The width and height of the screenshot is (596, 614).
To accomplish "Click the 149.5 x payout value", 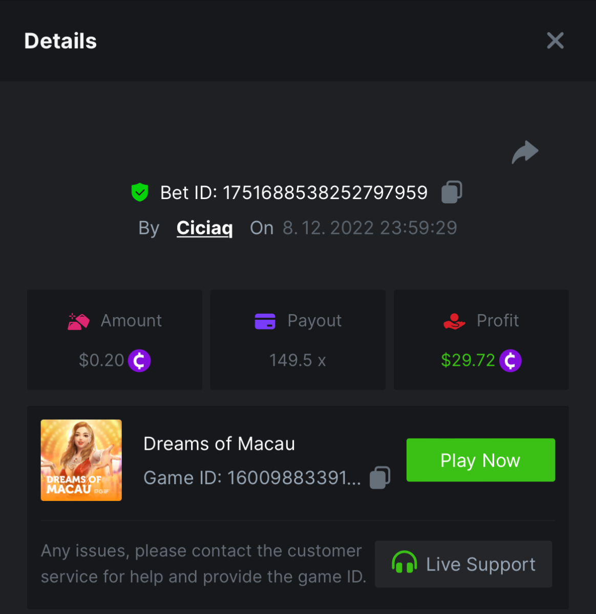I will click(x=297, y=361).
